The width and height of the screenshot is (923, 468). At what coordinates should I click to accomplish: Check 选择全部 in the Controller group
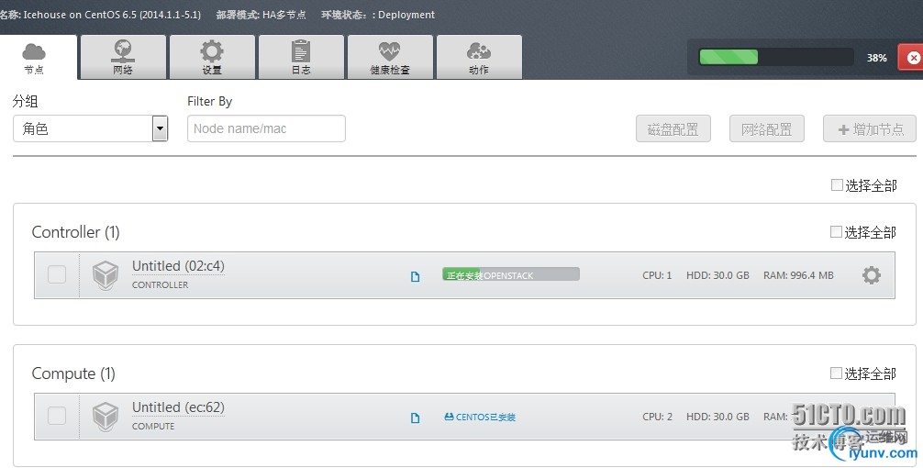pyautogui.click(x=836, y=232)
